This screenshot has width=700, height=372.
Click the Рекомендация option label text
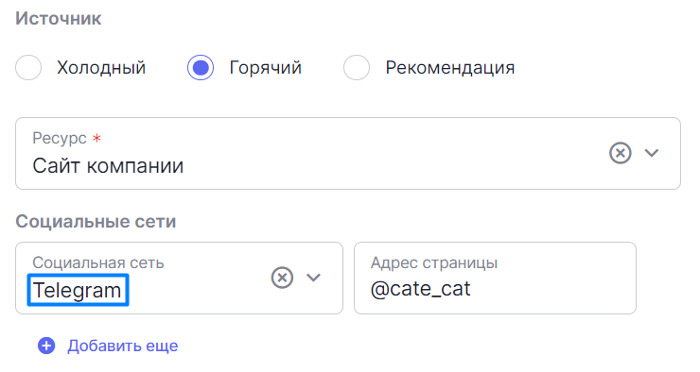point(450,68)
